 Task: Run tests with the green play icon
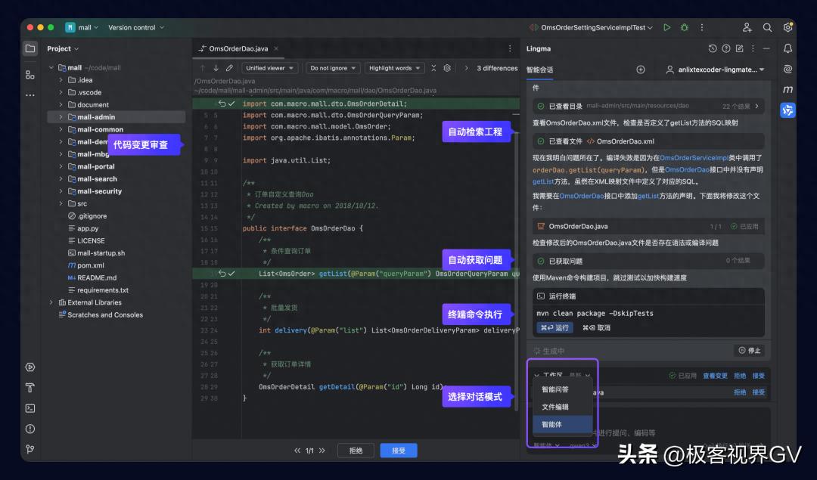click(x=667, y=27)
